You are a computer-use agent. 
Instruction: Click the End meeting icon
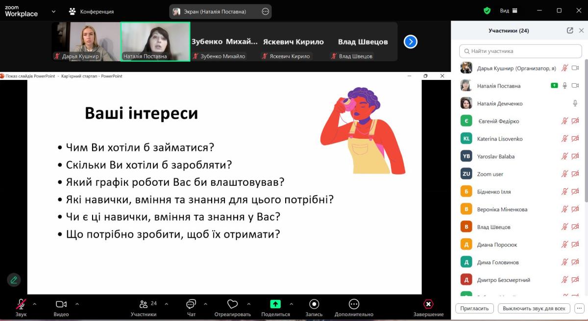click(x=428, y=304)
